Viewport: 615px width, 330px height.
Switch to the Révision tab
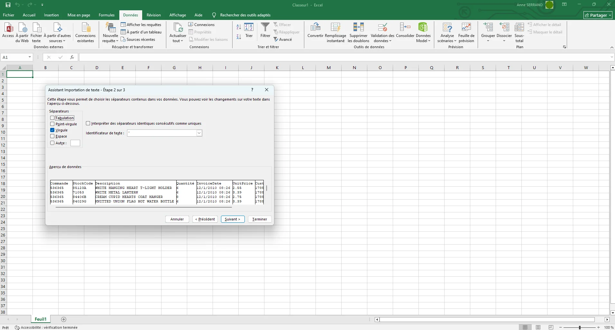pos(154,15)
